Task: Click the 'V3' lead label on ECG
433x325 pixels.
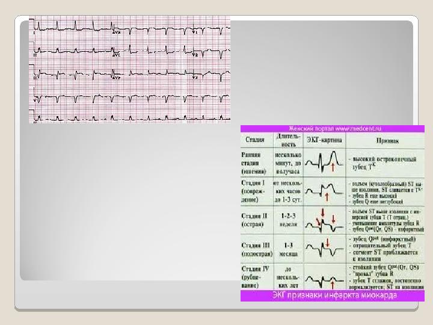Action: tap(195, 78)
